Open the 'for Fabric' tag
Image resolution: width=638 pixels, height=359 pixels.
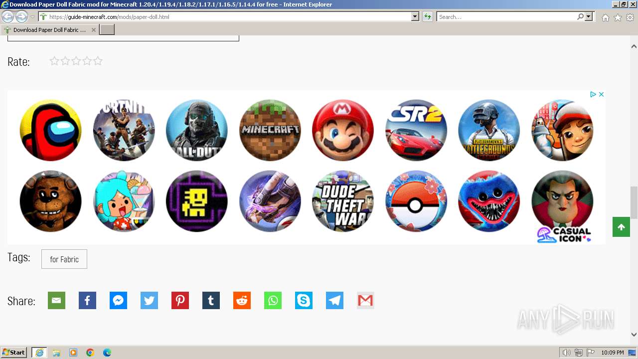tap(64, 259)
